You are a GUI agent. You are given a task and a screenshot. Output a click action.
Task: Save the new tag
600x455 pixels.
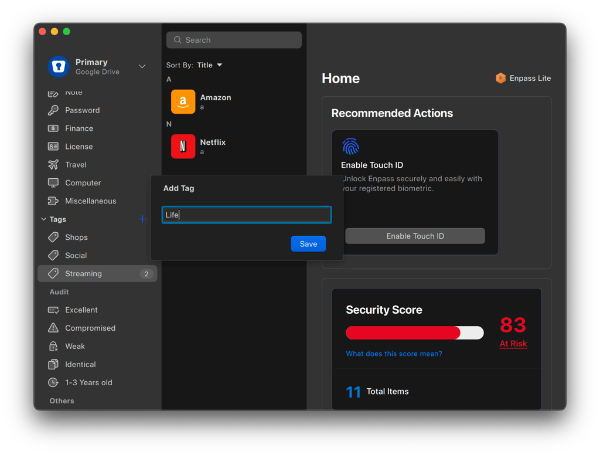(x=308, y=244)
